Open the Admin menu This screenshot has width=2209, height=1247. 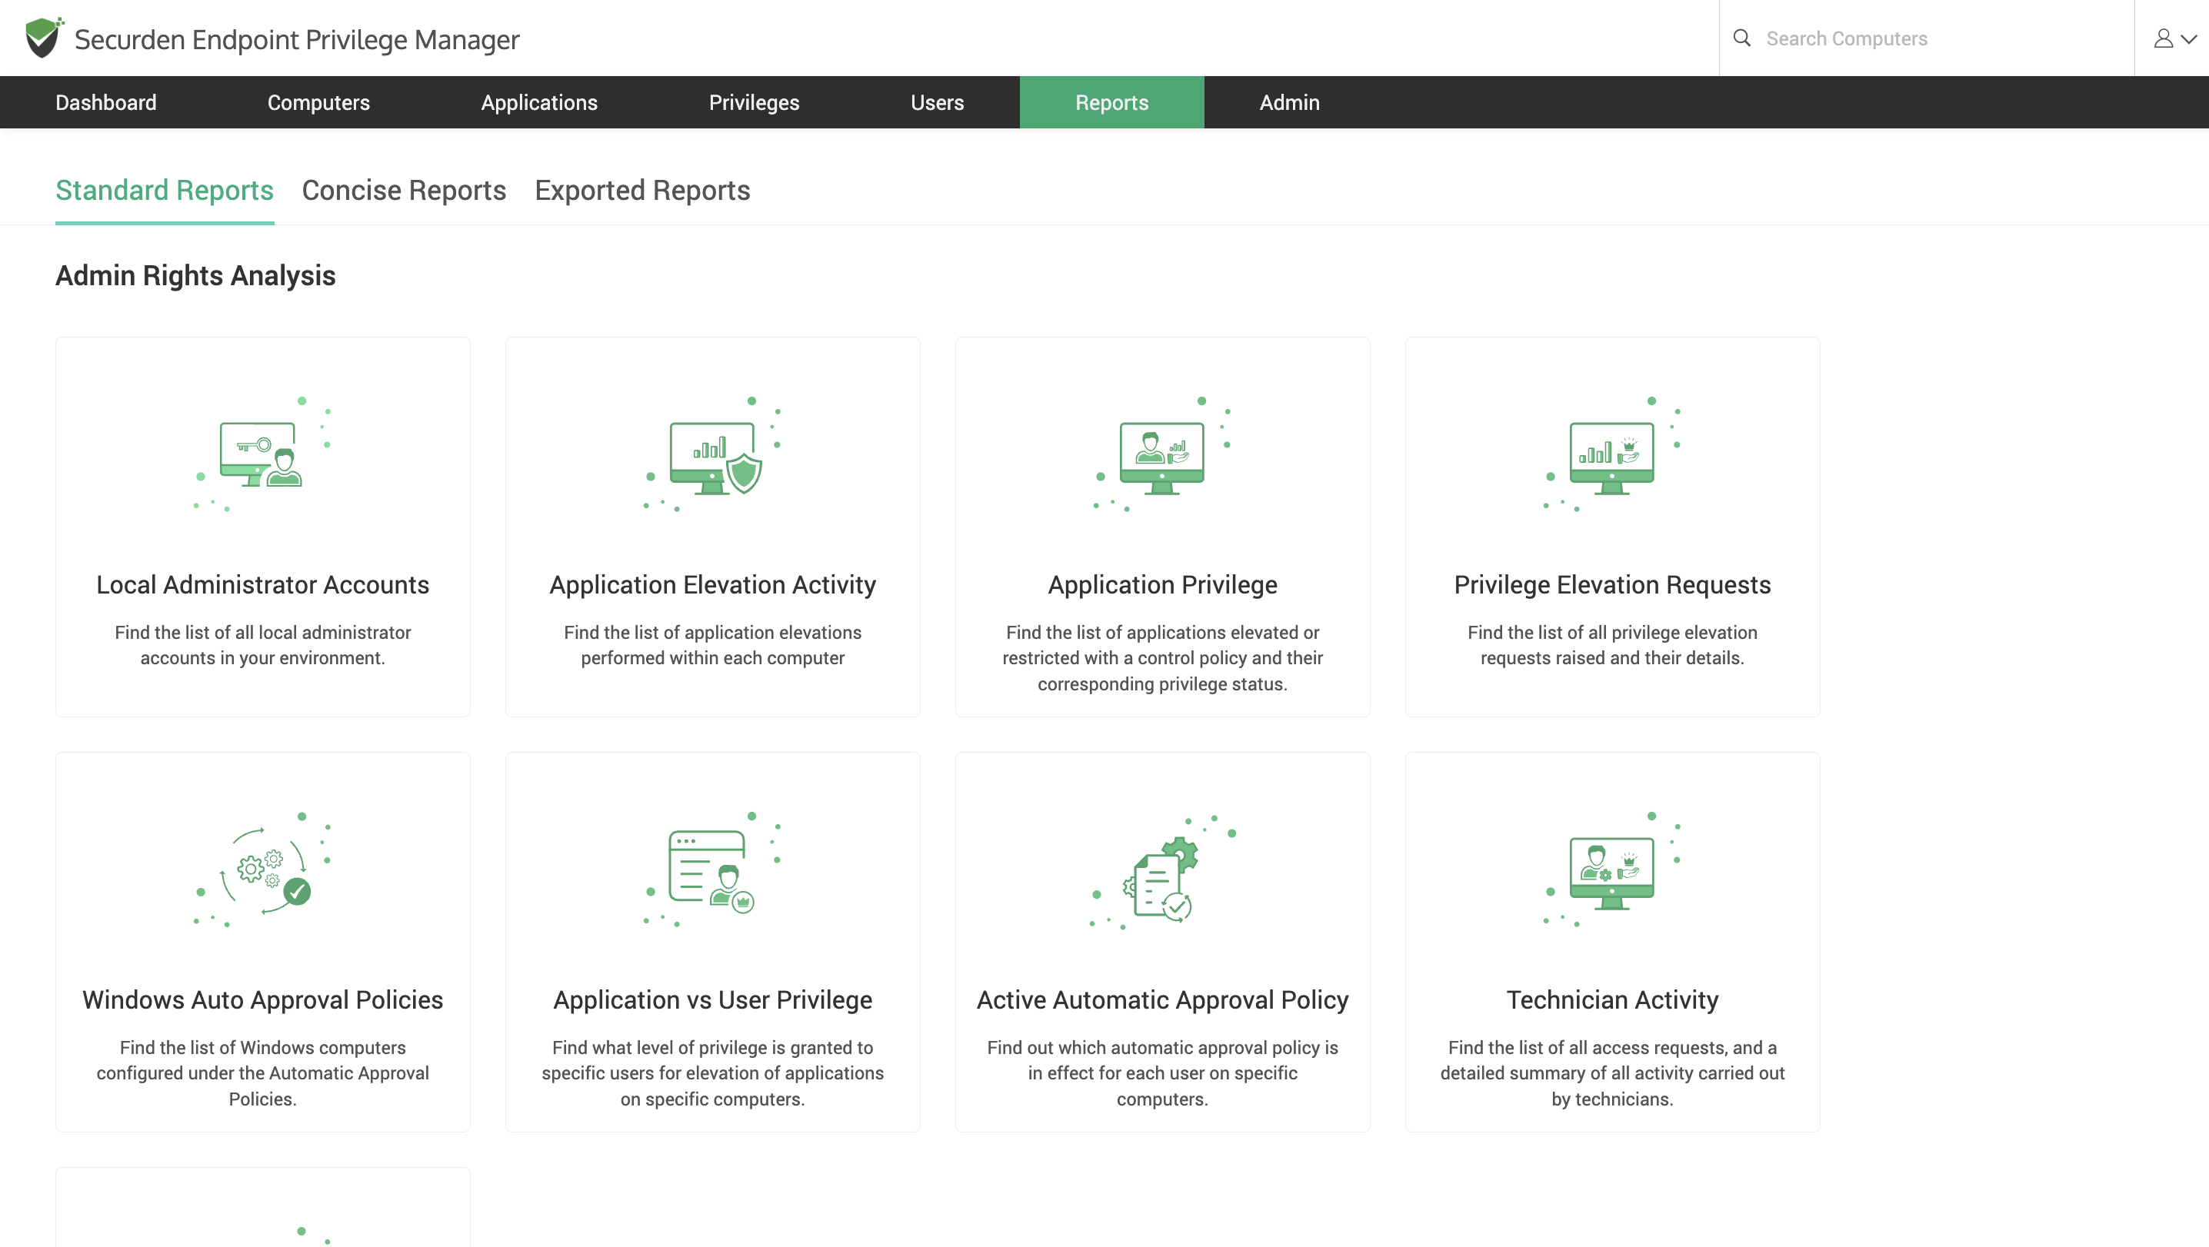pos(1289,103)
